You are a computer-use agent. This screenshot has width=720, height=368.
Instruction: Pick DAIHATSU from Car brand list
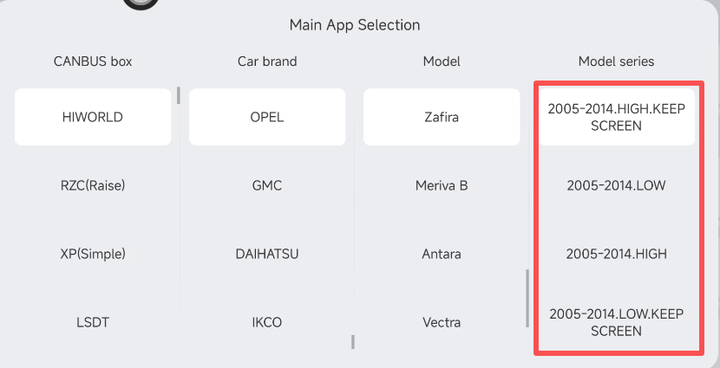click(267, 254)
